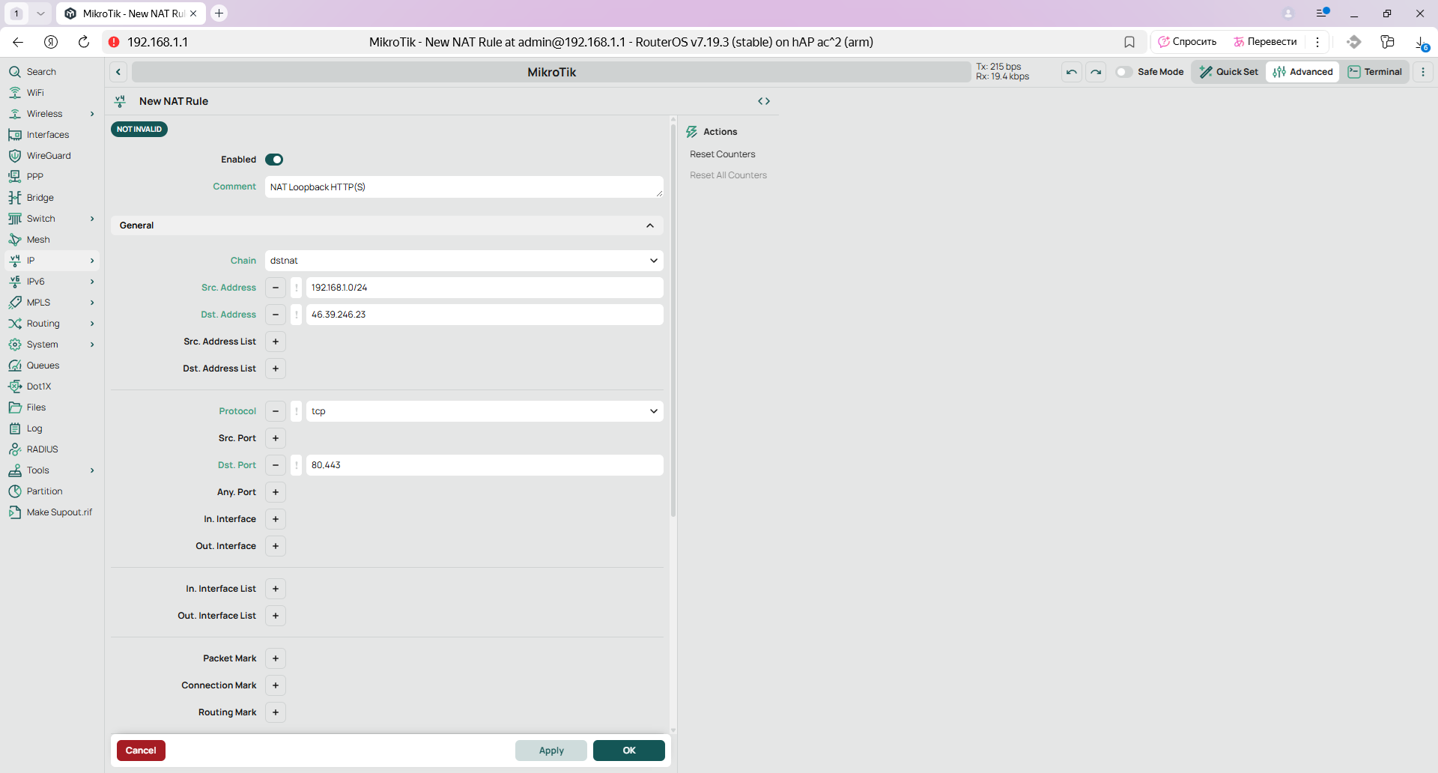Go back in browser history

[x=18, y=42]
